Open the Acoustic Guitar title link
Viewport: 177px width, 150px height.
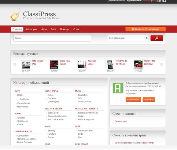[92, 62]
